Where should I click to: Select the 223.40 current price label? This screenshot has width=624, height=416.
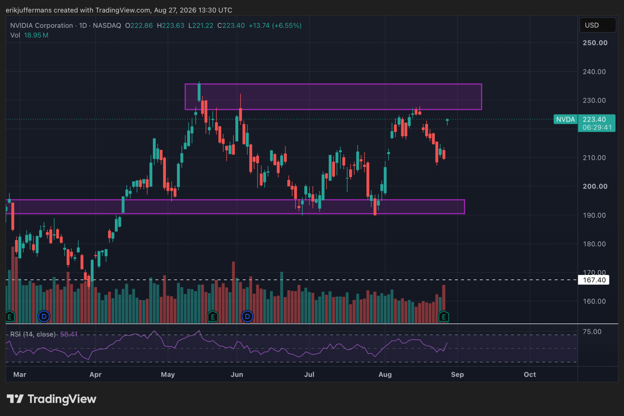[x=594, y=119]
